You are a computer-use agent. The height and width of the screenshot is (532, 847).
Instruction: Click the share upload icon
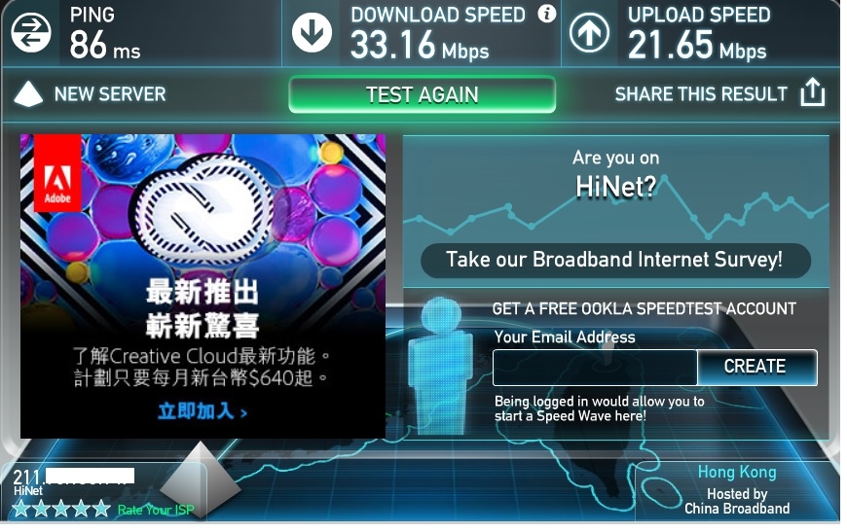coord(813,91)
